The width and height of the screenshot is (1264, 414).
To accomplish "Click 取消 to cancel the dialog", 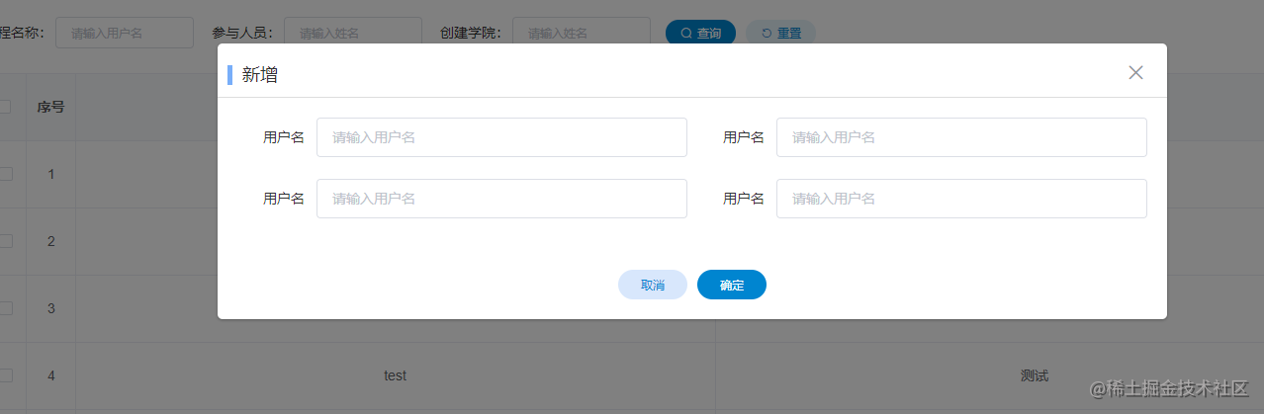I will pyautogui.click(x=653, y=285).
